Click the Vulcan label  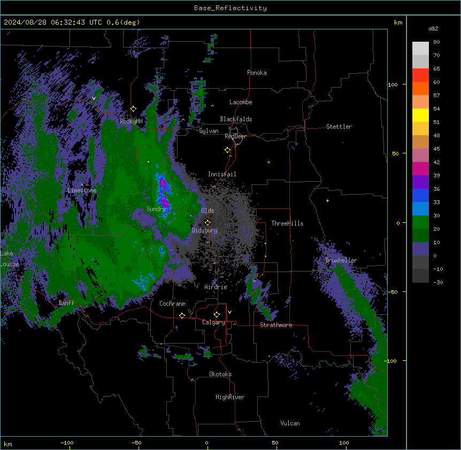click(x=290, y=423)
